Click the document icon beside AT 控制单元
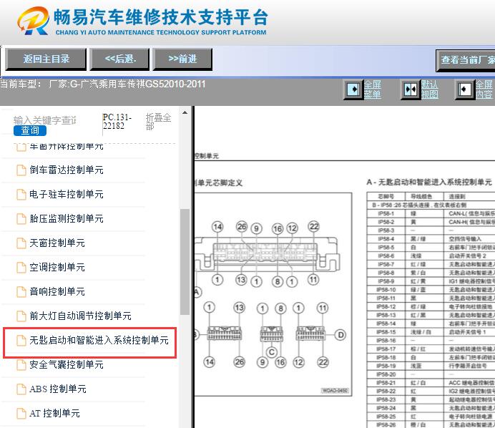The height and width of the screenshot is (428, 495). [x=21, y=413]
